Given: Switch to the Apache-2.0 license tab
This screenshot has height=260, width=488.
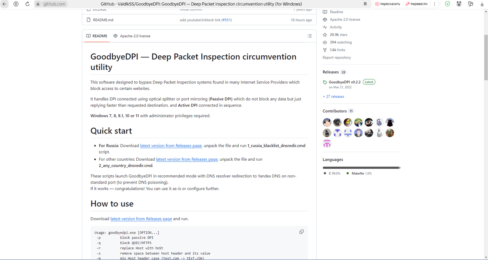Looking at the screenshot, I should (132, 36).
